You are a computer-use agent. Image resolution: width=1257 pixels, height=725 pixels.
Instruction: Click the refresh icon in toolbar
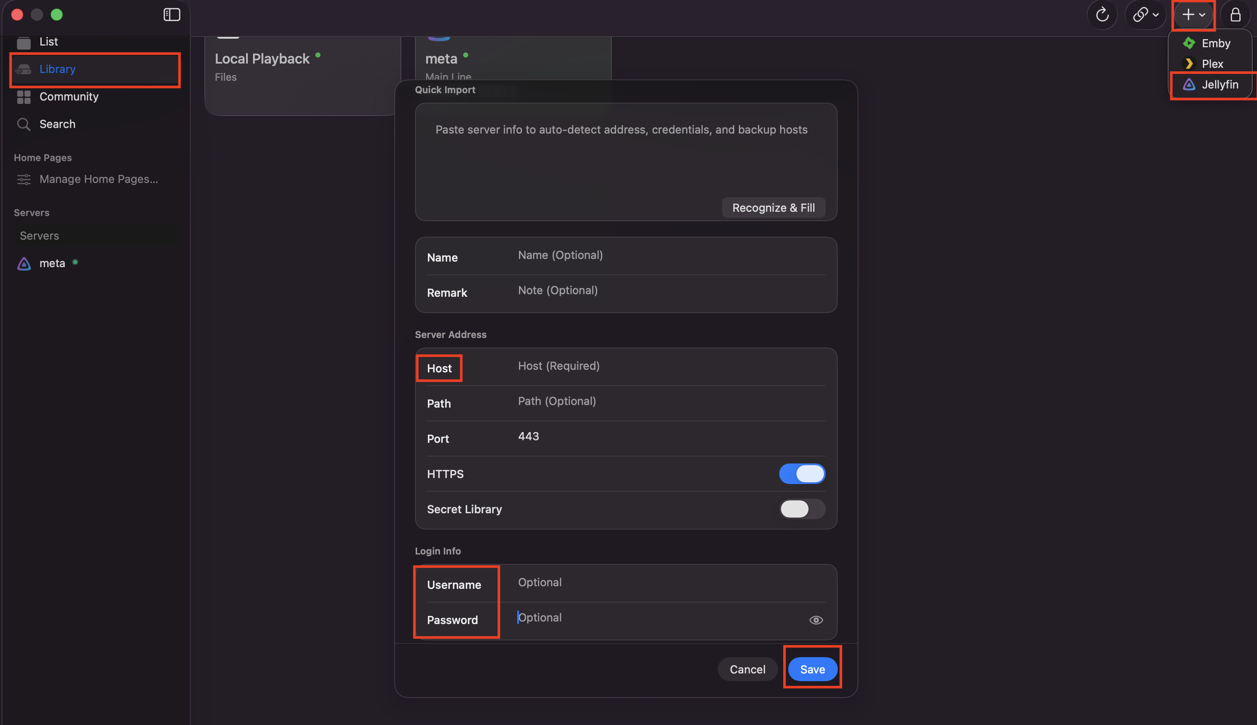tap(1102, 15)
